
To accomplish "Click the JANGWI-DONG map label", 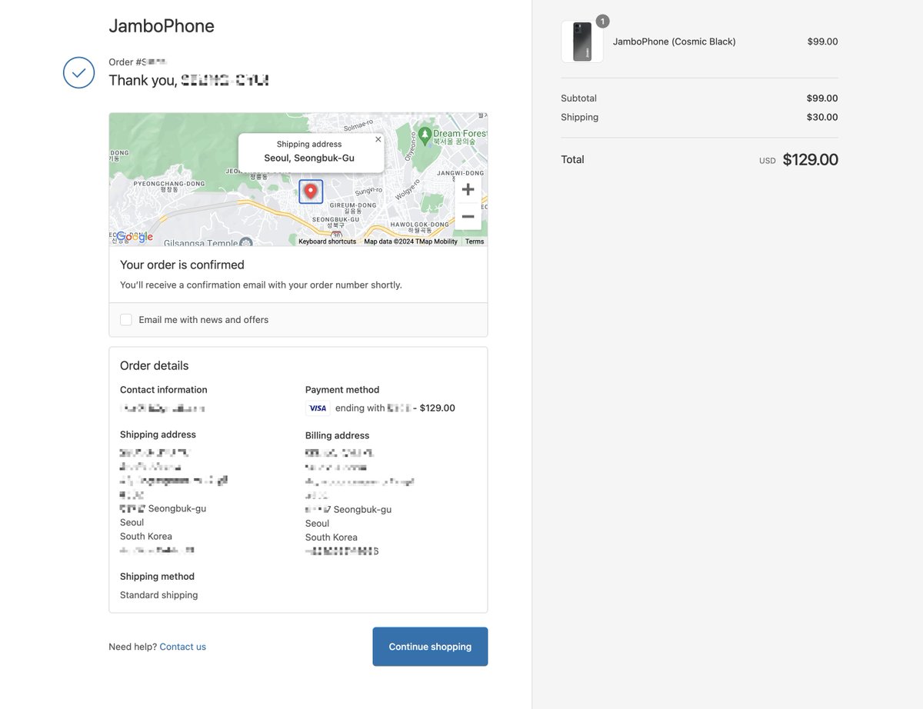I will 461,174.
